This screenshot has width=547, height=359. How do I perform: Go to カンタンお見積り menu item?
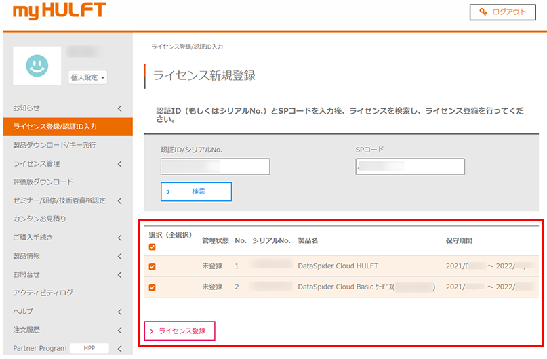pos(40,219)
